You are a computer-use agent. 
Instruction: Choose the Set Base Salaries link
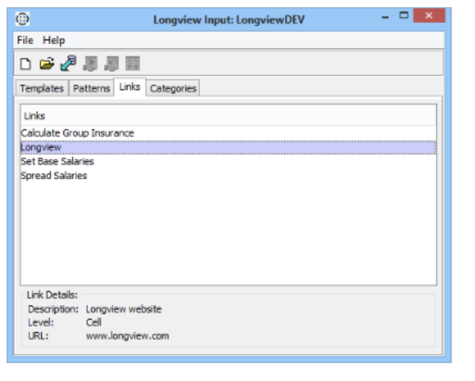coord(57,161)
